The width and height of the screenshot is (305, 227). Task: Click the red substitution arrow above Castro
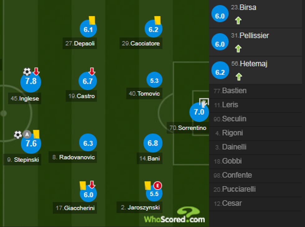coord(92,71)
